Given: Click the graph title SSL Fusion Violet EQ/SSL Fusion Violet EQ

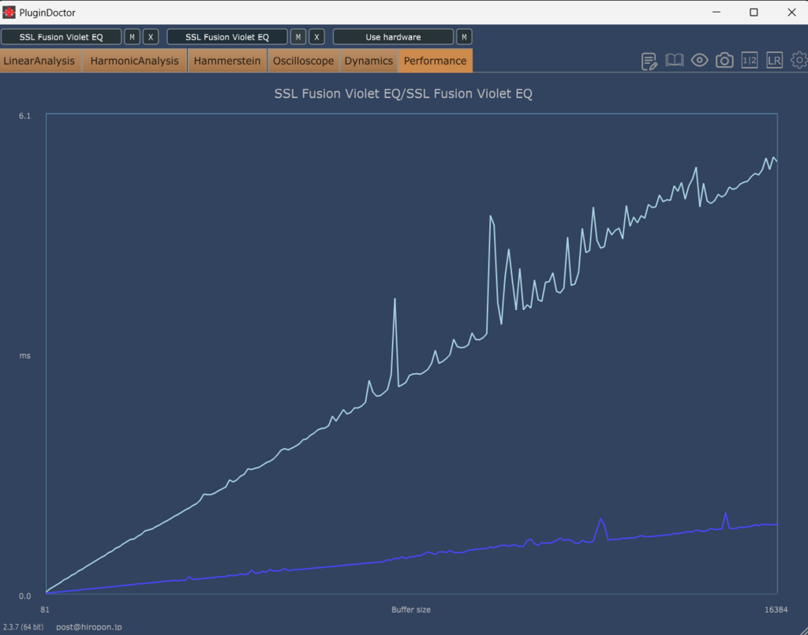Looking at the screenshot, I should [403, 94].
